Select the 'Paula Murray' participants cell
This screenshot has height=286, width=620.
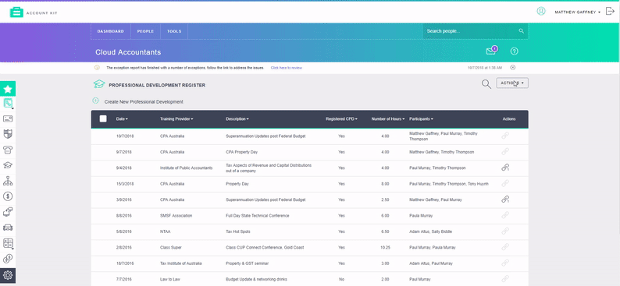tap(421, 216)
